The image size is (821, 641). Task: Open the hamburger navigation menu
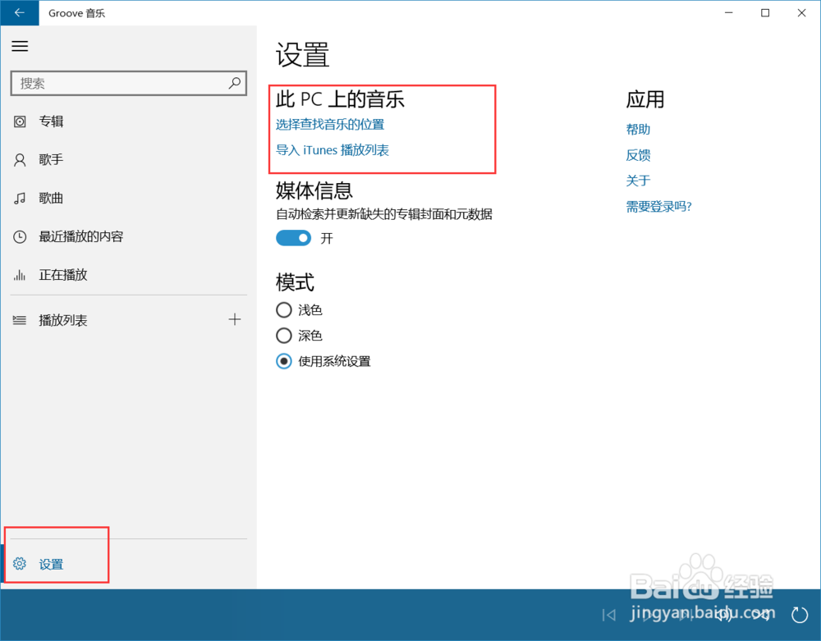20,46
